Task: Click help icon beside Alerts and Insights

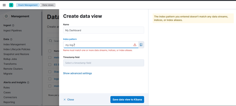Action: point(28,82)
